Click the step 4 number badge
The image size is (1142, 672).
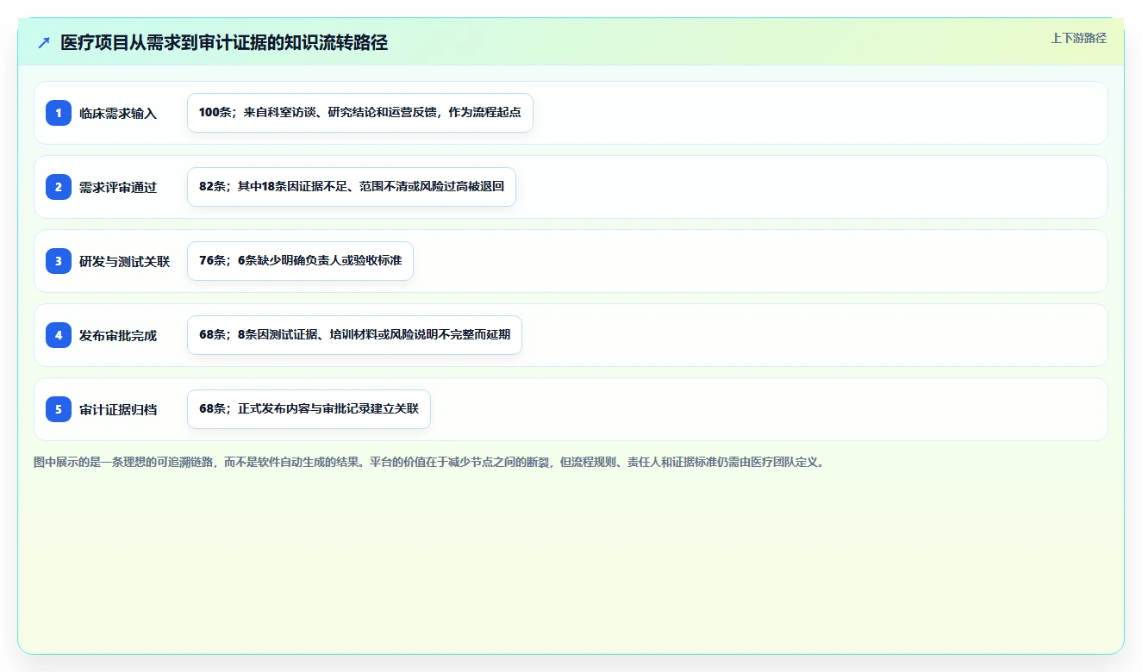59,335
